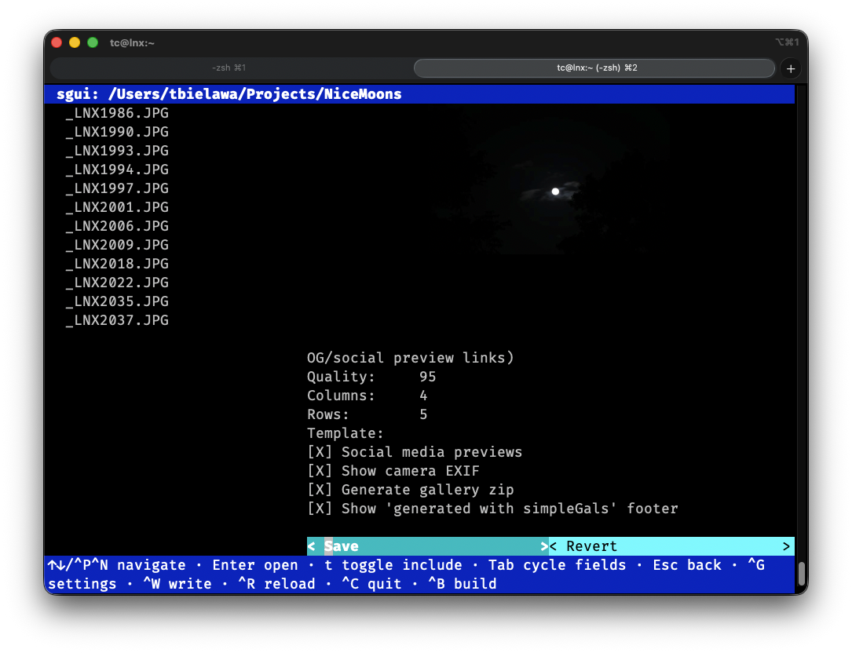
Task: Select file _LNX1990.JPG
Action: (x=117, y=132)
